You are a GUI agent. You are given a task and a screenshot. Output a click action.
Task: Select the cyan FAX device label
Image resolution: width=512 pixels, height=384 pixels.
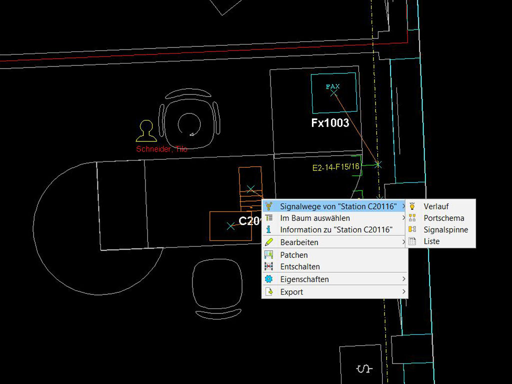pyautogui.click(x=332, y=86)
